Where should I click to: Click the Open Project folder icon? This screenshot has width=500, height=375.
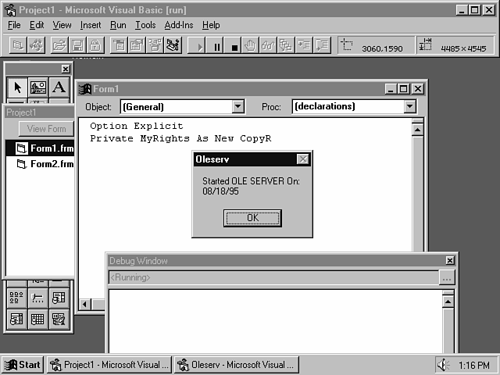tap(59, 46)
